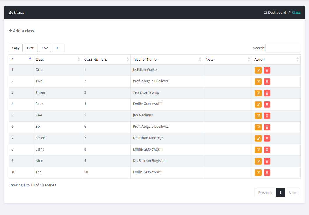Open the edit icon for class Five
Image resolution: width=309 pixels, height=215 pixels.
pyautogui.click(x=258, y=116)
